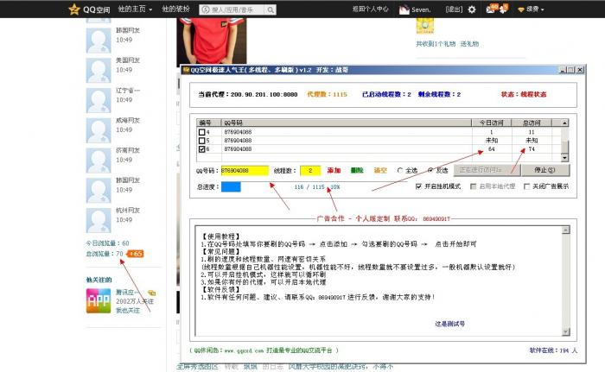Click the 软件在线 online count text
Screen dimensions: 605x372
point(553,350)
